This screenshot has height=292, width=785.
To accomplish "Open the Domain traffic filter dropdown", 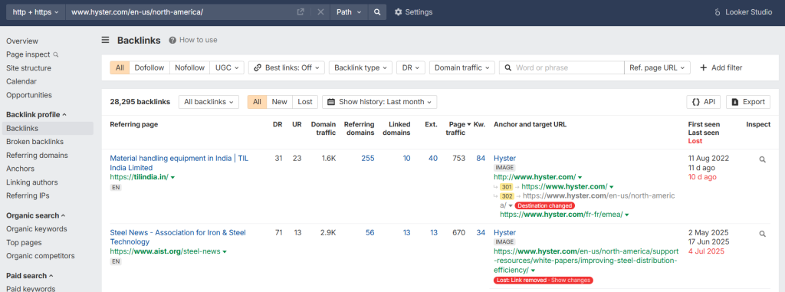I will (x=462, y=67).
